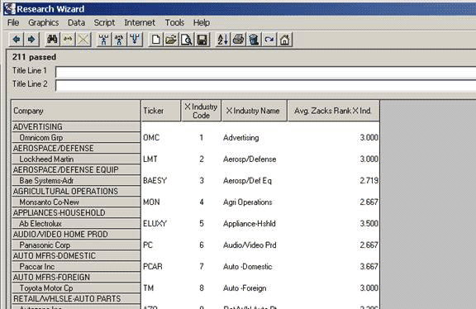Click the Avg. Zacks Rank column header
476x309 pixels.
pyautogui.click(x=333, y=111)
